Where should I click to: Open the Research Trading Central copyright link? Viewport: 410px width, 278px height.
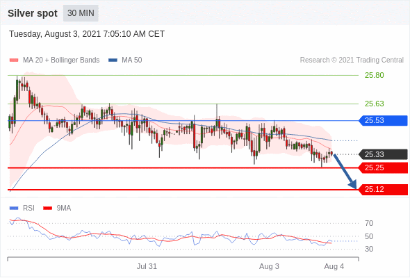click(352, 60)
